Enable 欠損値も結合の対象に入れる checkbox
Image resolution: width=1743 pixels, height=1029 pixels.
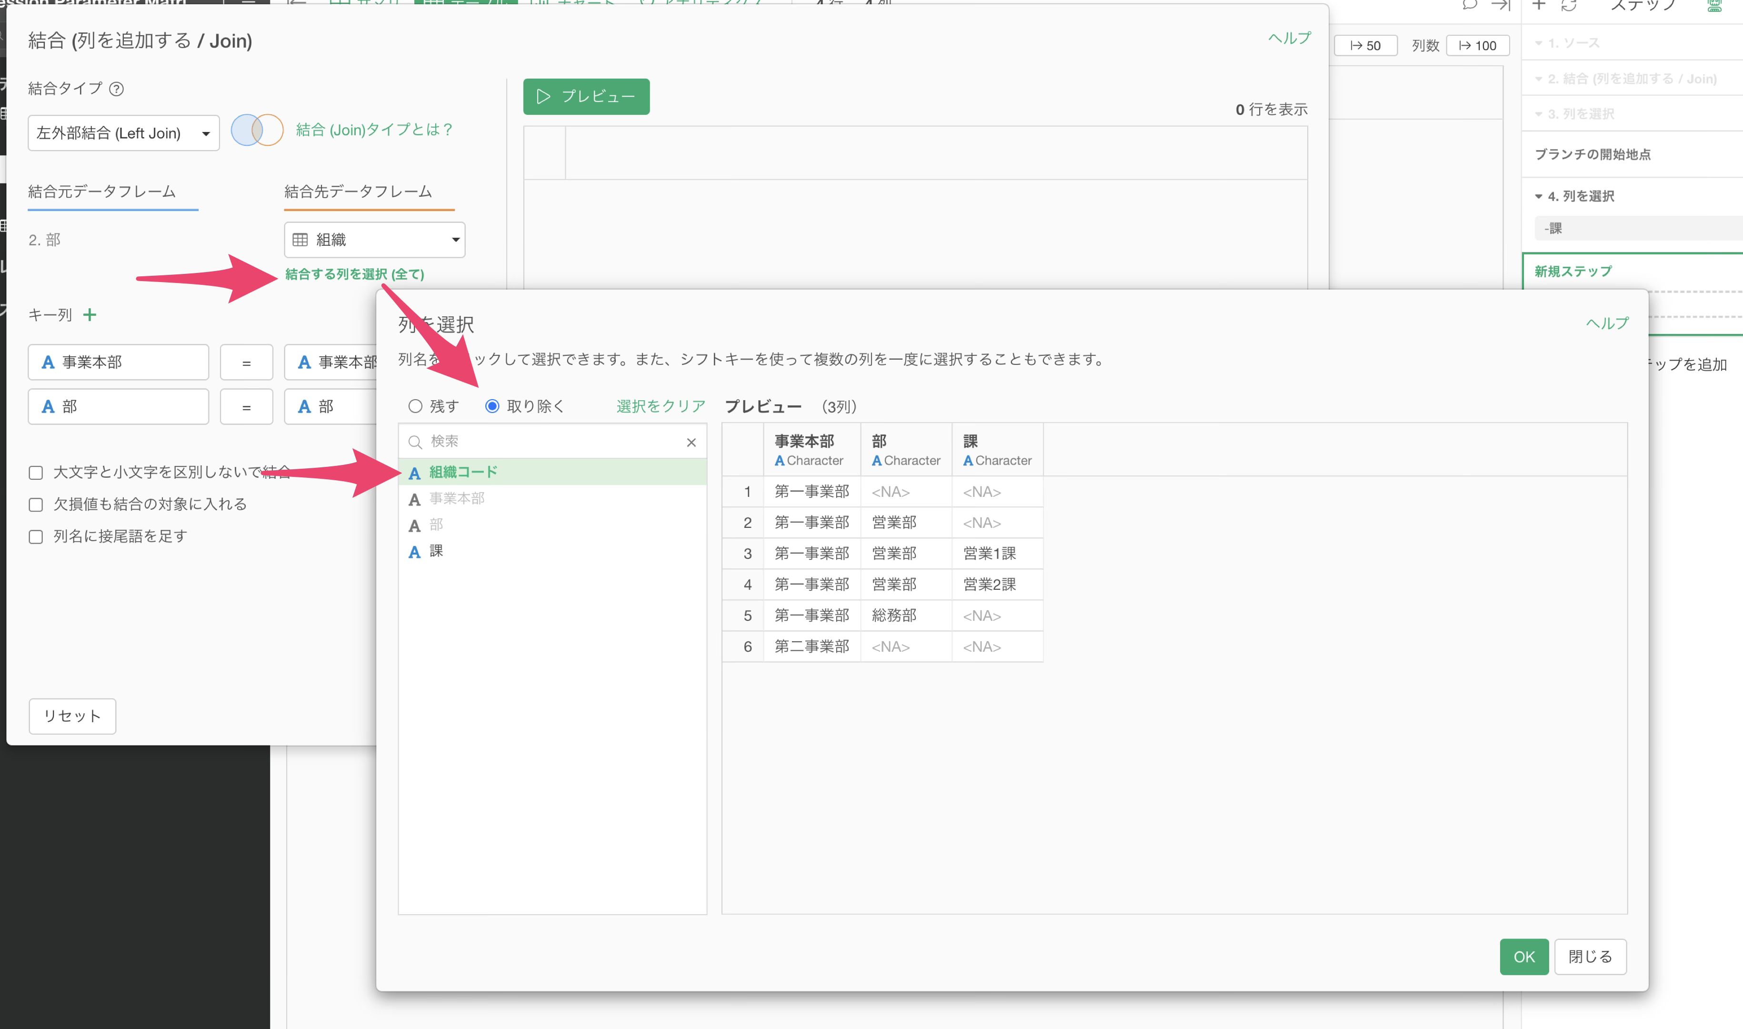pos(36,505)
